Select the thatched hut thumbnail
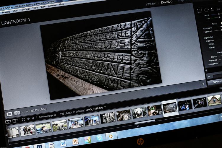 [x=214, y=100]
